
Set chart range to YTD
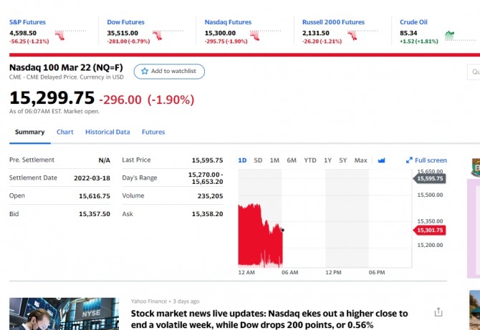point(309,160)
